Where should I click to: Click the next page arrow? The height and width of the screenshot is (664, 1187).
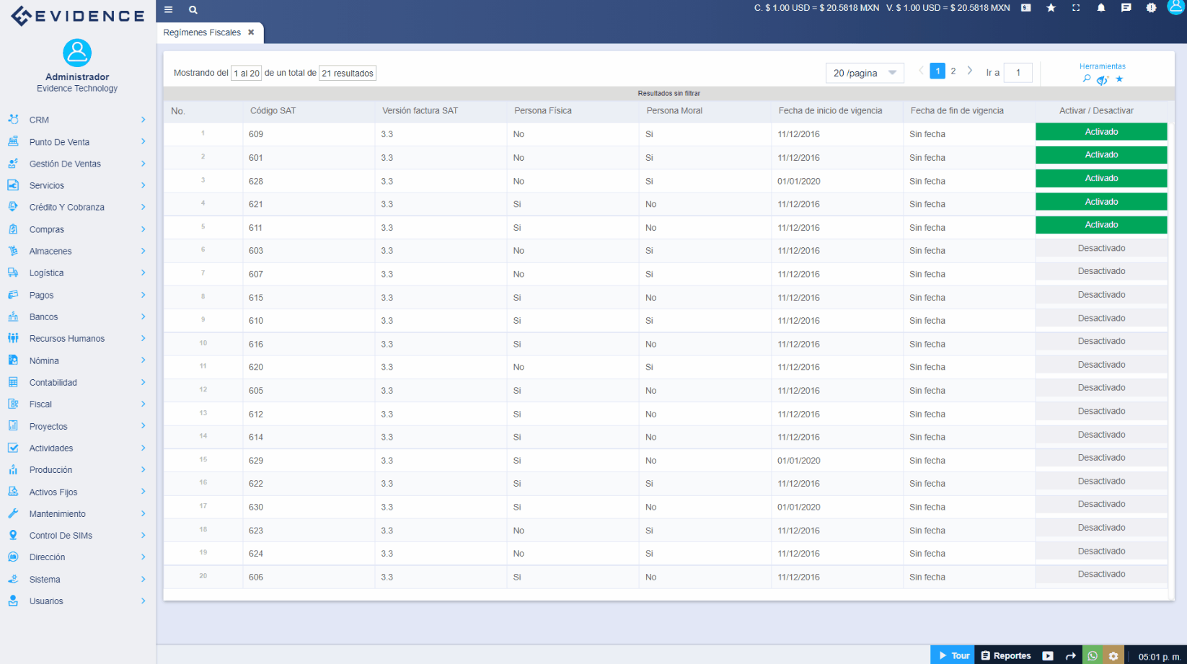point(970,71)
